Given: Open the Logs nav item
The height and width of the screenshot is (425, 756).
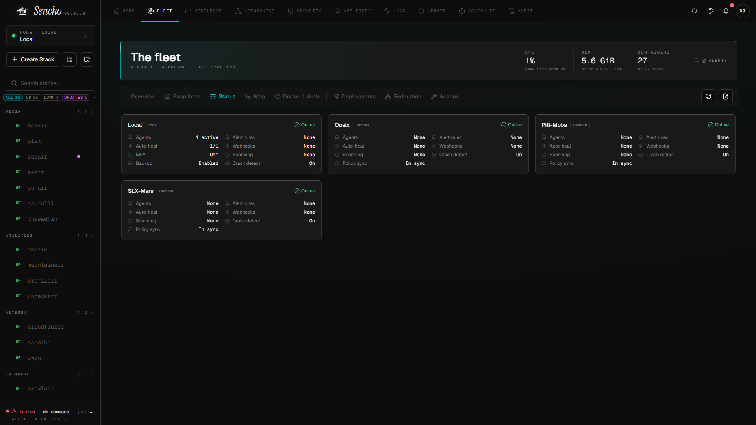Looking at the screenshot, I should pyautogui.click(x=395, y=11).
